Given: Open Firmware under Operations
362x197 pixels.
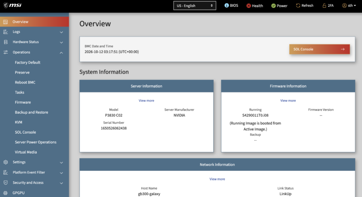Looking at the screenshot, I should coord(23,102).
